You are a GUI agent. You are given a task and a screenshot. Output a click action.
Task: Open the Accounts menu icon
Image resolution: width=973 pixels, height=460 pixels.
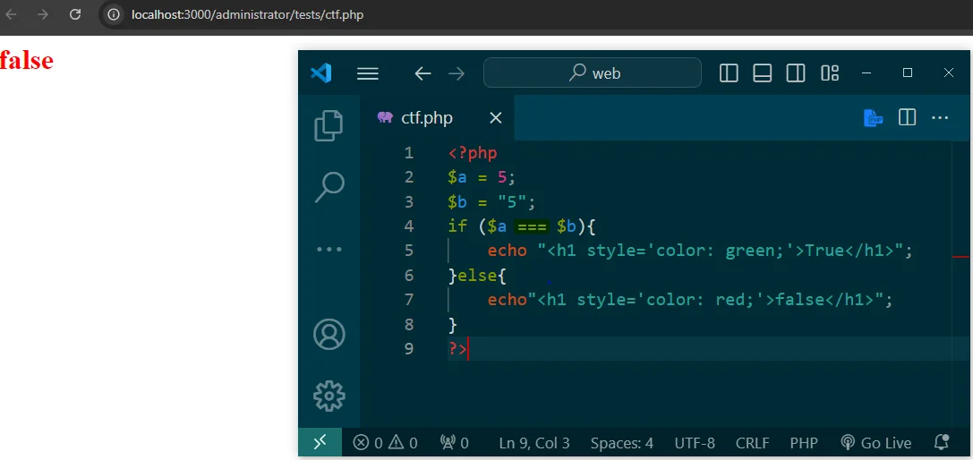pyautogui.click(x=329, y=335)
